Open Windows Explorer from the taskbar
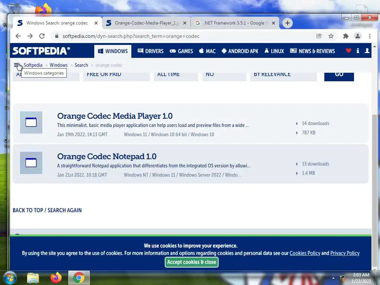Image resolution: width=380 pixels, height=285 pixels. click(33, 278)
